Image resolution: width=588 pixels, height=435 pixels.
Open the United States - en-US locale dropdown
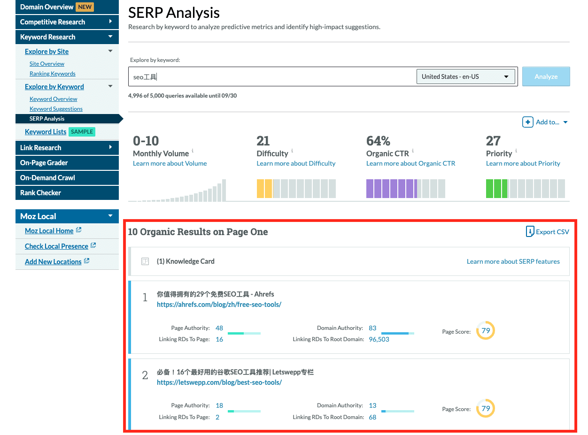465,76
